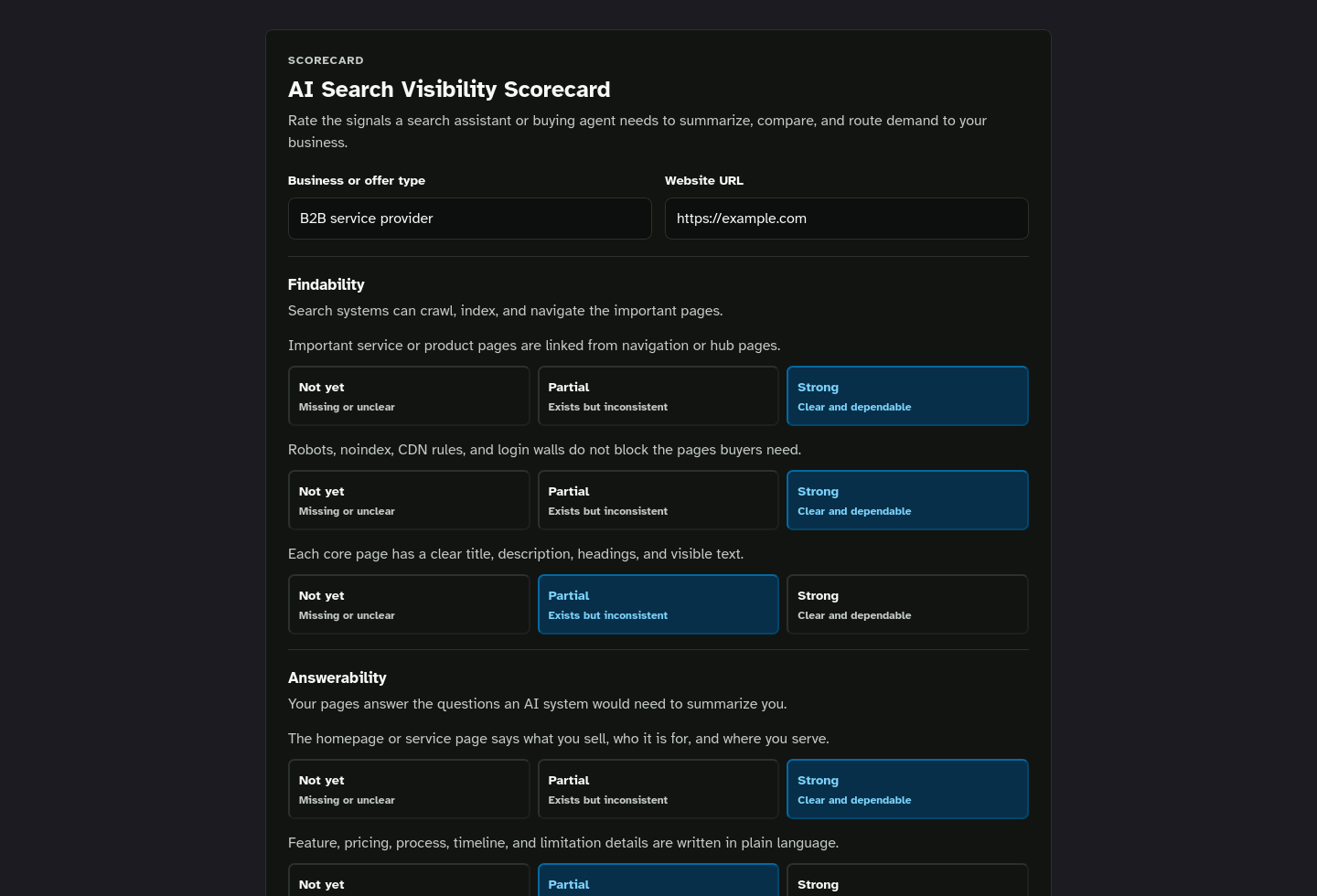This screenshot has height=896, width=1317.
Task: Select Strong for plain language pricing details
Action: tap(907, 880)
